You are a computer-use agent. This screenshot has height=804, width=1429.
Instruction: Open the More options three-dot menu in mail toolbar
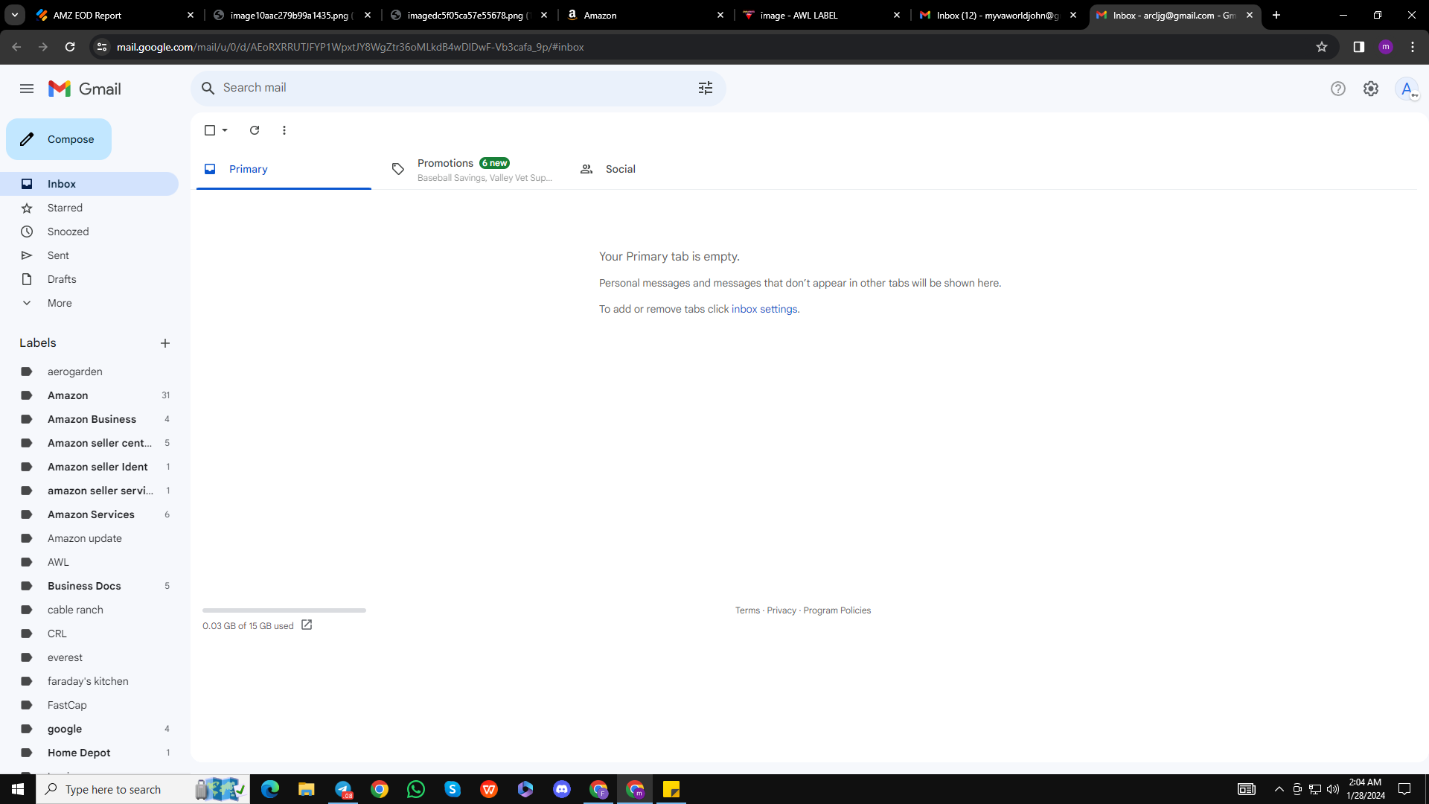[x=284, y=130]
